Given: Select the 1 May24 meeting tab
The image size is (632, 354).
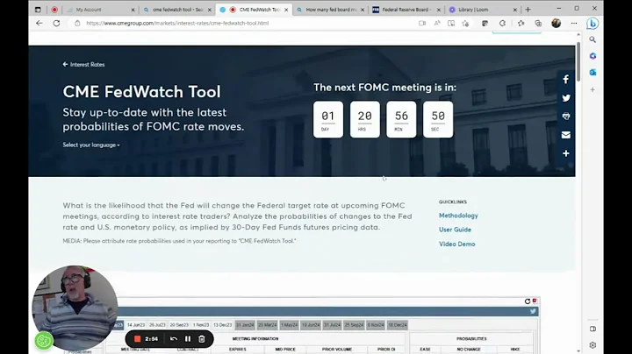Looking at the screenshot, I should (x=289, y=324).
